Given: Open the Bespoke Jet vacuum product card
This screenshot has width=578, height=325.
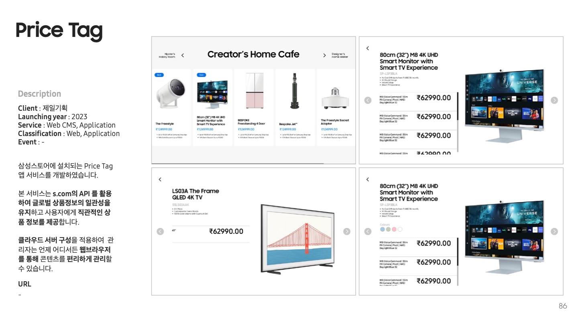Looking at the screenshot, I should click(x=295, y=108).
